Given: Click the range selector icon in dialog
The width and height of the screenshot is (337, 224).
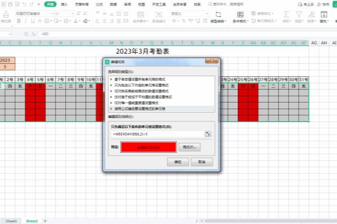Looking at the screenshot, I should [208, 134].
